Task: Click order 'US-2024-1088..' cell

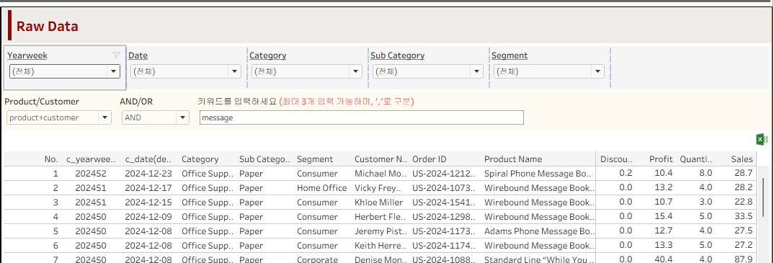Action: (x=444, y=259)
